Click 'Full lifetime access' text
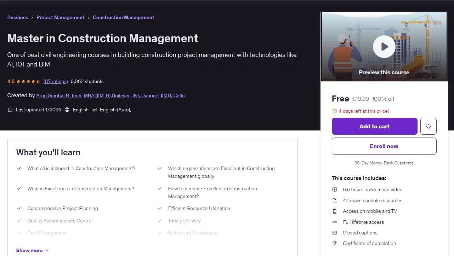The width and height of the screenshot is (454, 256). point(363,222)
